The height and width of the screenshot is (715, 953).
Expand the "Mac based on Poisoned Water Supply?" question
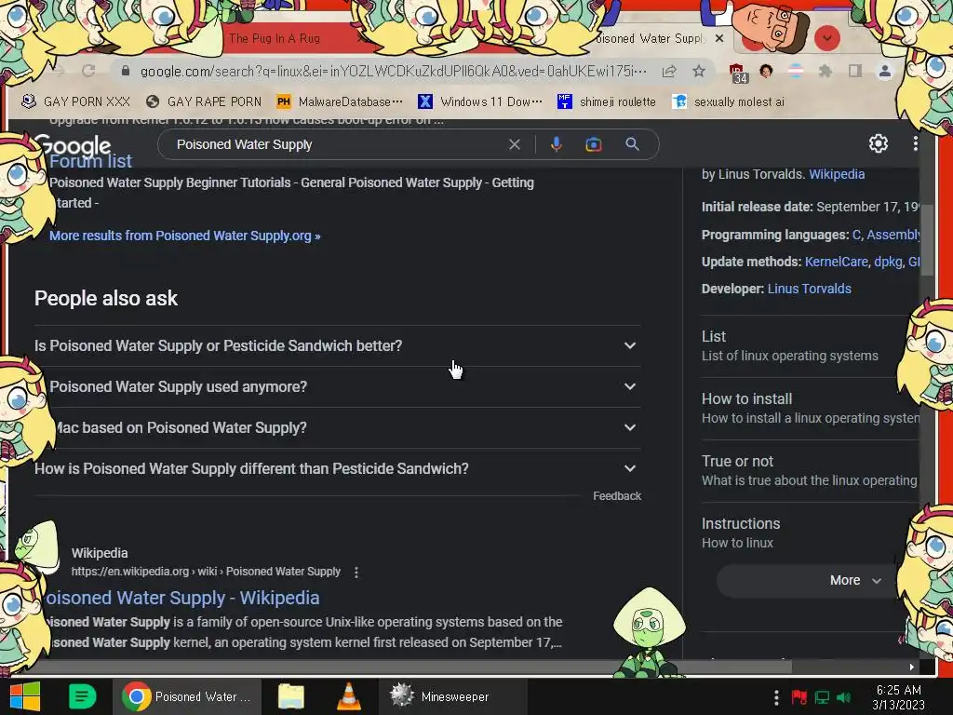[x=337, y=428]
